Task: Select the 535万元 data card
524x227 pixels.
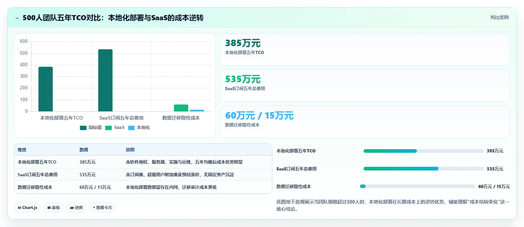Action: click(x=365, y=85)
